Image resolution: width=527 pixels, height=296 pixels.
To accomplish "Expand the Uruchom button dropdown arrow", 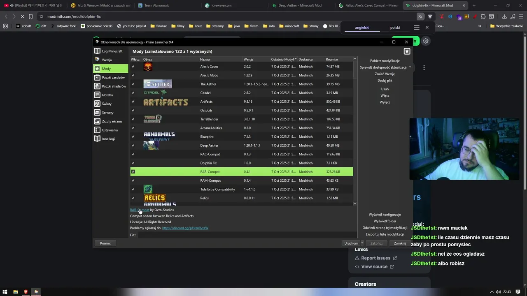I will click(x=362, y=243).
